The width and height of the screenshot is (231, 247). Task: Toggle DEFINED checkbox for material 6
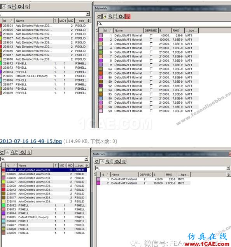[x=151, y=52]
